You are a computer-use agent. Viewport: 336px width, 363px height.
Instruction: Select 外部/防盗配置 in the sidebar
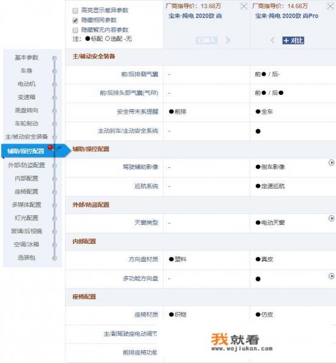(26, 165)
